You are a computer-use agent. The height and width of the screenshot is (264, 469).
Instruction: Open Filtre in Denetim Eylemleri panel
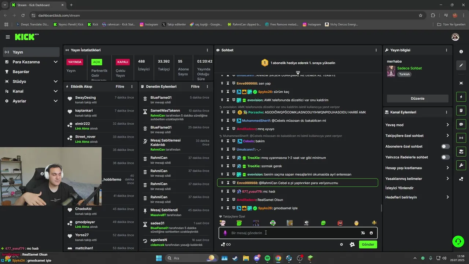[195, 87]
